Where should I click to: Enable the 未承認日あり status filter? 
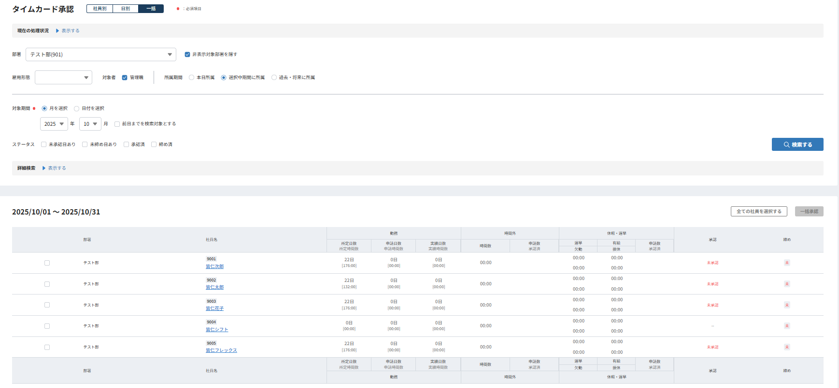[44, 145]
